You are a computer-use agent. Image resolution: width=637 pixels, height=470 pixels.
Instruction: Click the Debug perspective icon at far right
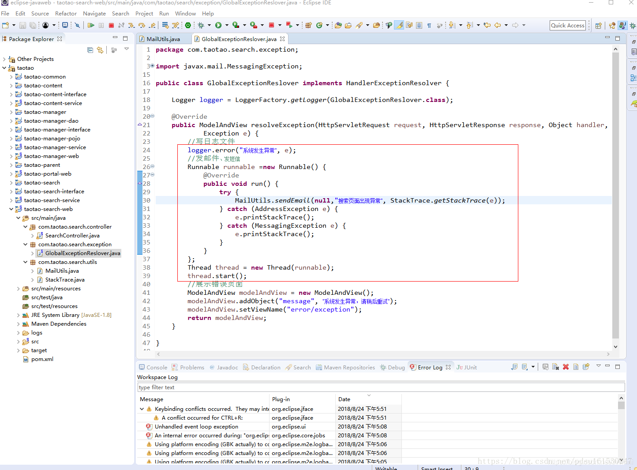coord(633,26)
